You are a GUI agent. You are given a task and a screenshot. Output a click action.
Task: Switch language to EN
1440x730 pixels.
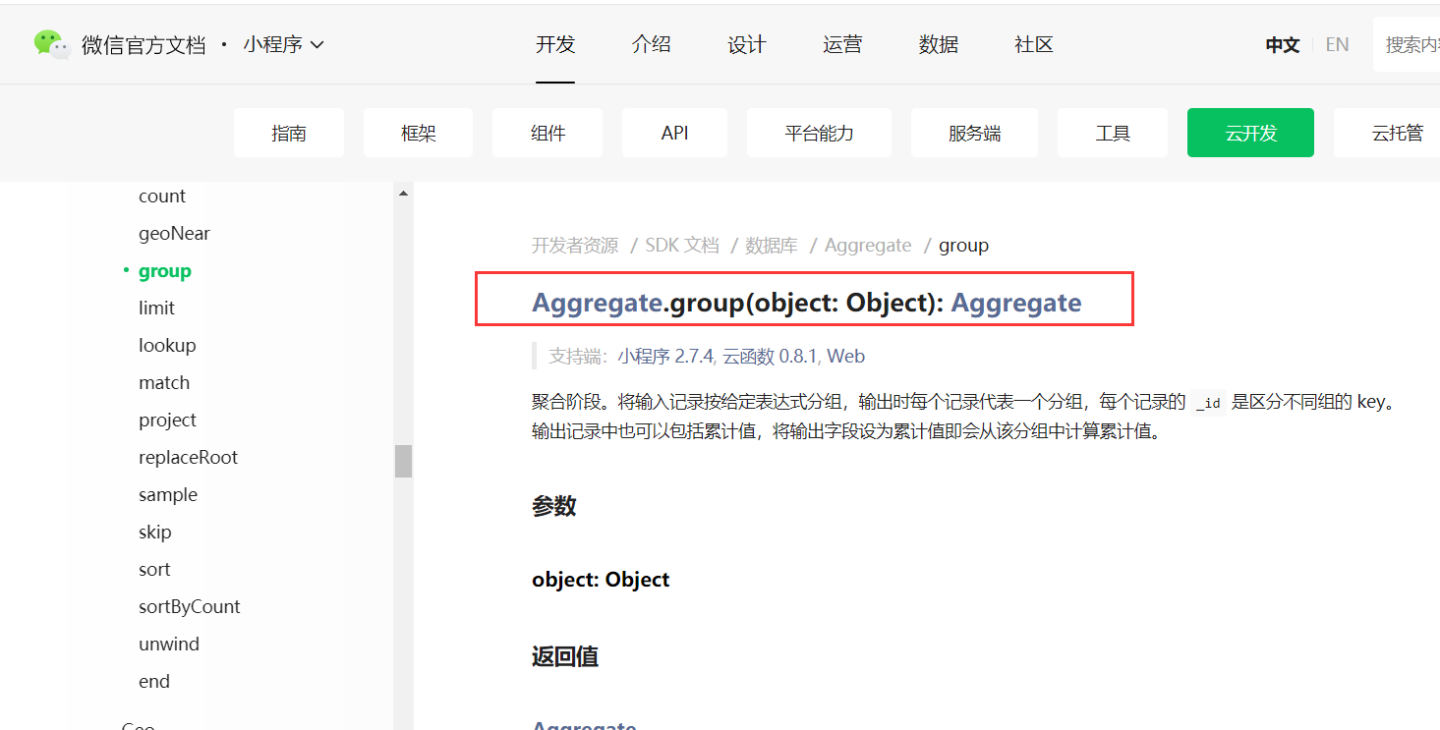coord(1337,45)
